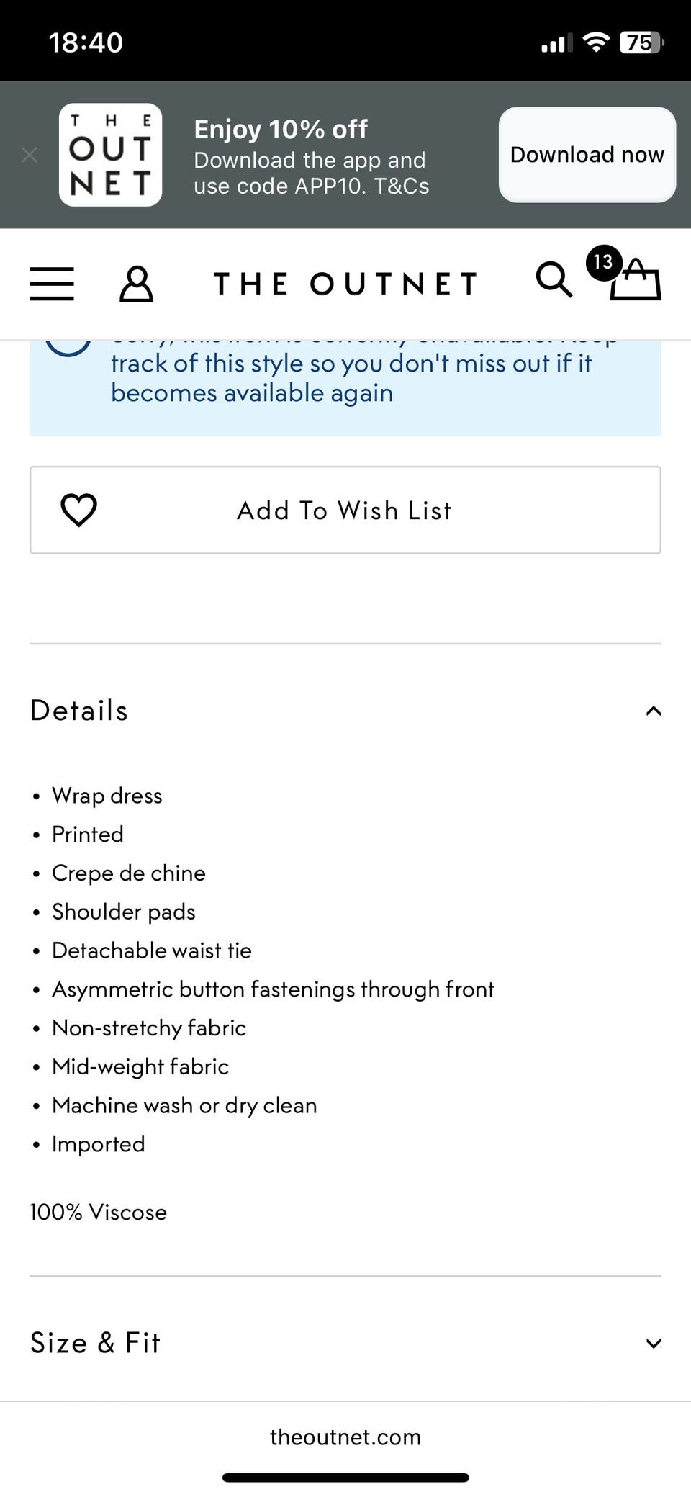Click THE OUTNET header logo

[345, 284]
